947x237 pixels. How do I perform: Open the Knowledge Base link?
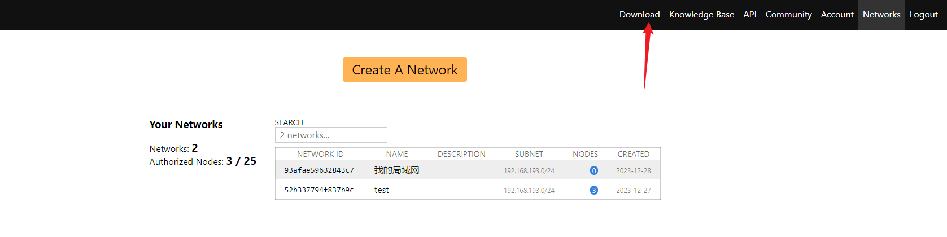701,15
